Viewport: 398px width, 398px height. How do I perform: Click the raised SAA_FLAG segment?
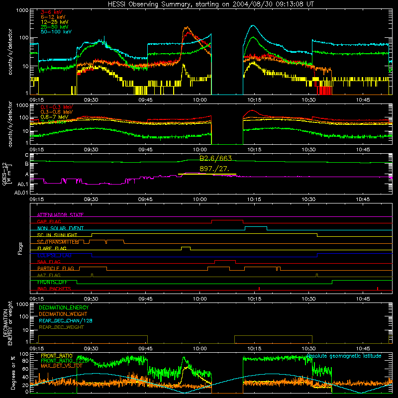point(225,260)
